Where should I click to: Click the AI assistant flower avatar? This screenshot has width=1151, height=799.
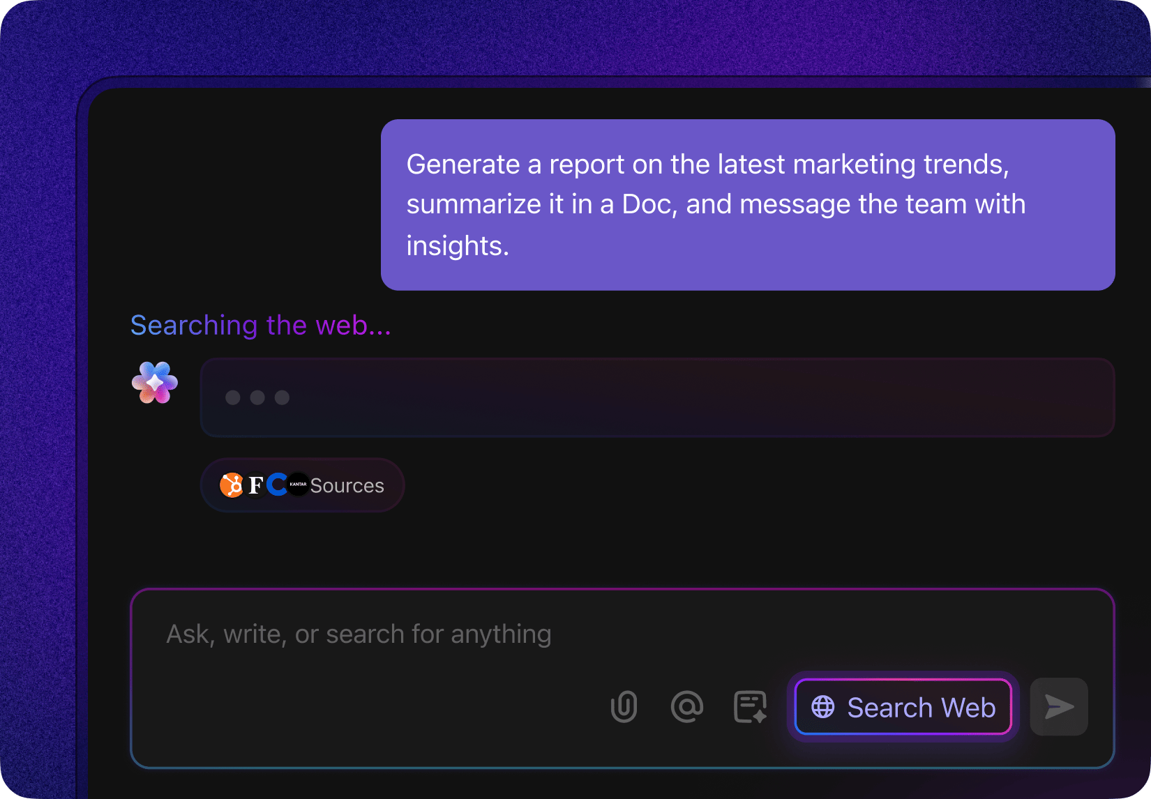click(x=155, y=383)
